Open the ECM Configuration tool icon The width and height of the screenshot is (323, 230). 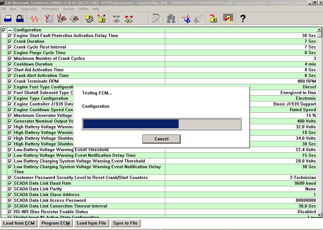click(102, 19)
